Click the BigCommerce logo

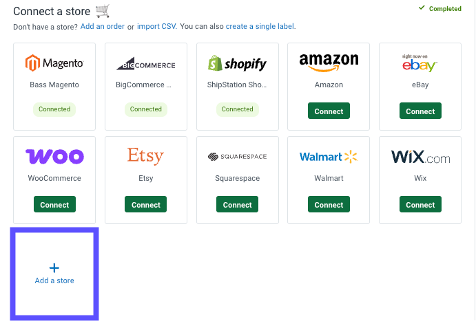coord(146,64)
